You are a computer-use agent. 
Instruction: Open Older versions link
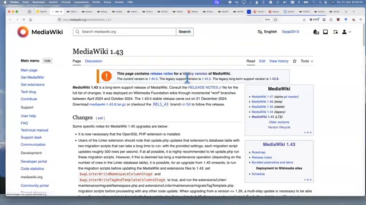coord(279,122)
